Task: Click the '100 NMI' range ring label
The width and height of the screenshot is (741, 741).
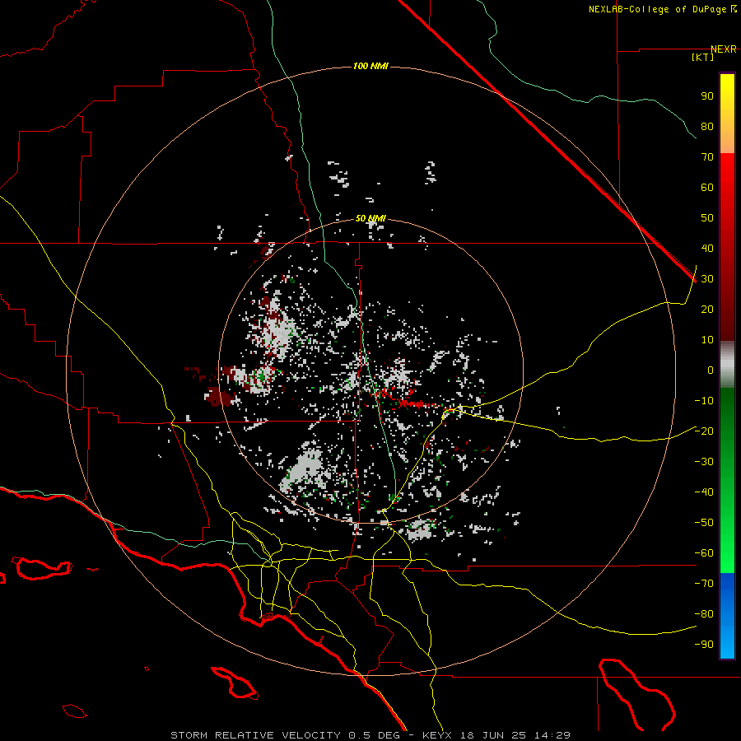Action: tap(370, 66)
